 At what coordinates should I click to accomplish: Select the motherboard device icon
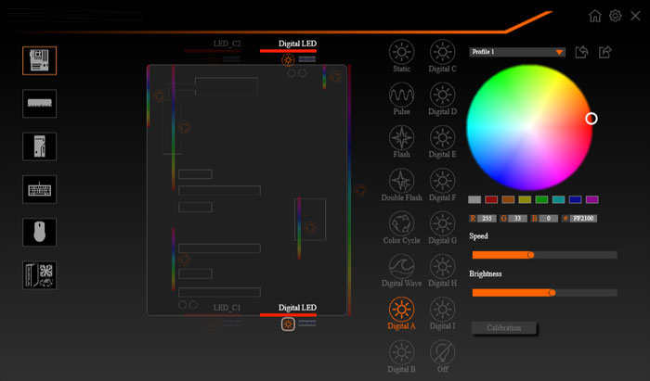[39, 60]
